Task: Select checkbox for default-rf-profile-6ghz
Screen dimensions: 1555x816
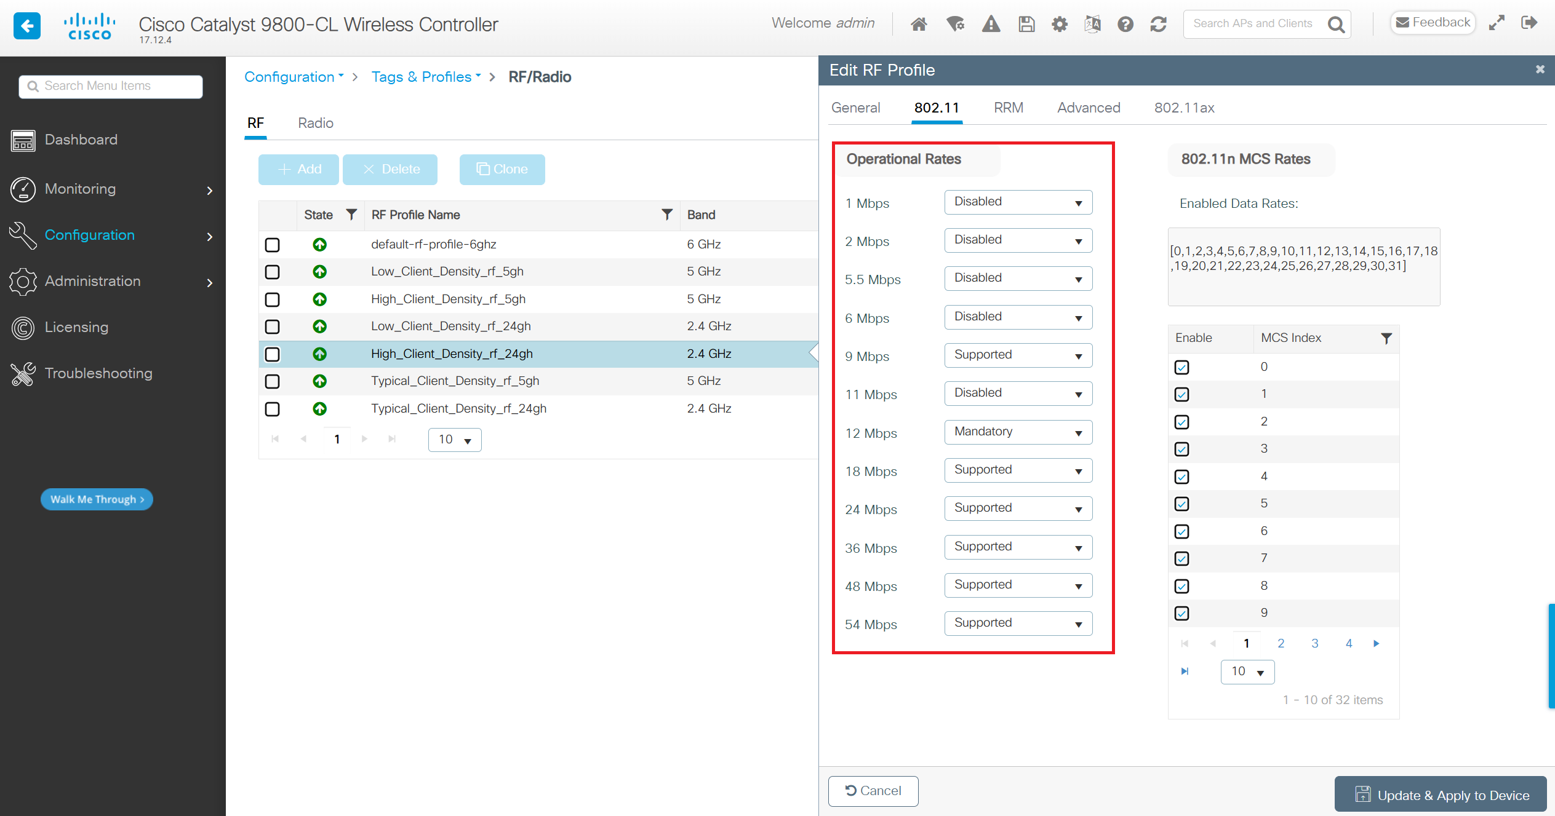Action: (x=272, y=245)
